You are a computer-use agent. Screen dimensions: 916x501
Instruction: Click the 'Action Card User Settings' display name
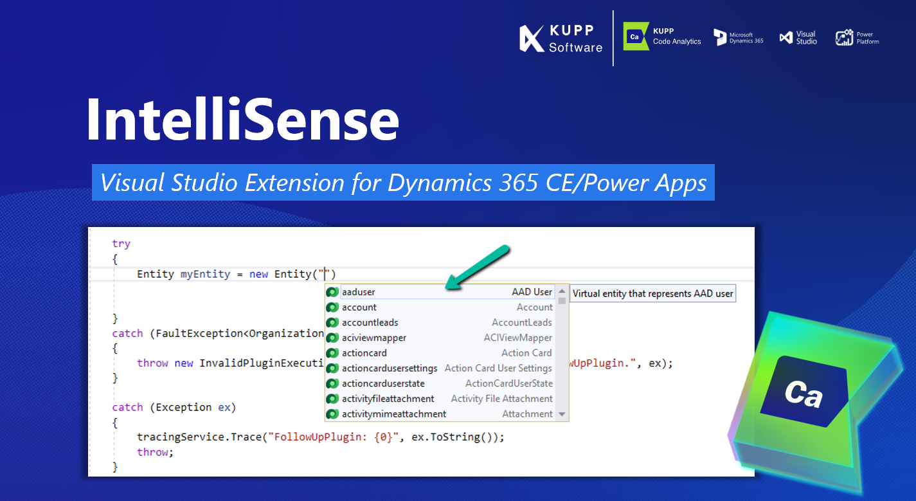(498, 368)
